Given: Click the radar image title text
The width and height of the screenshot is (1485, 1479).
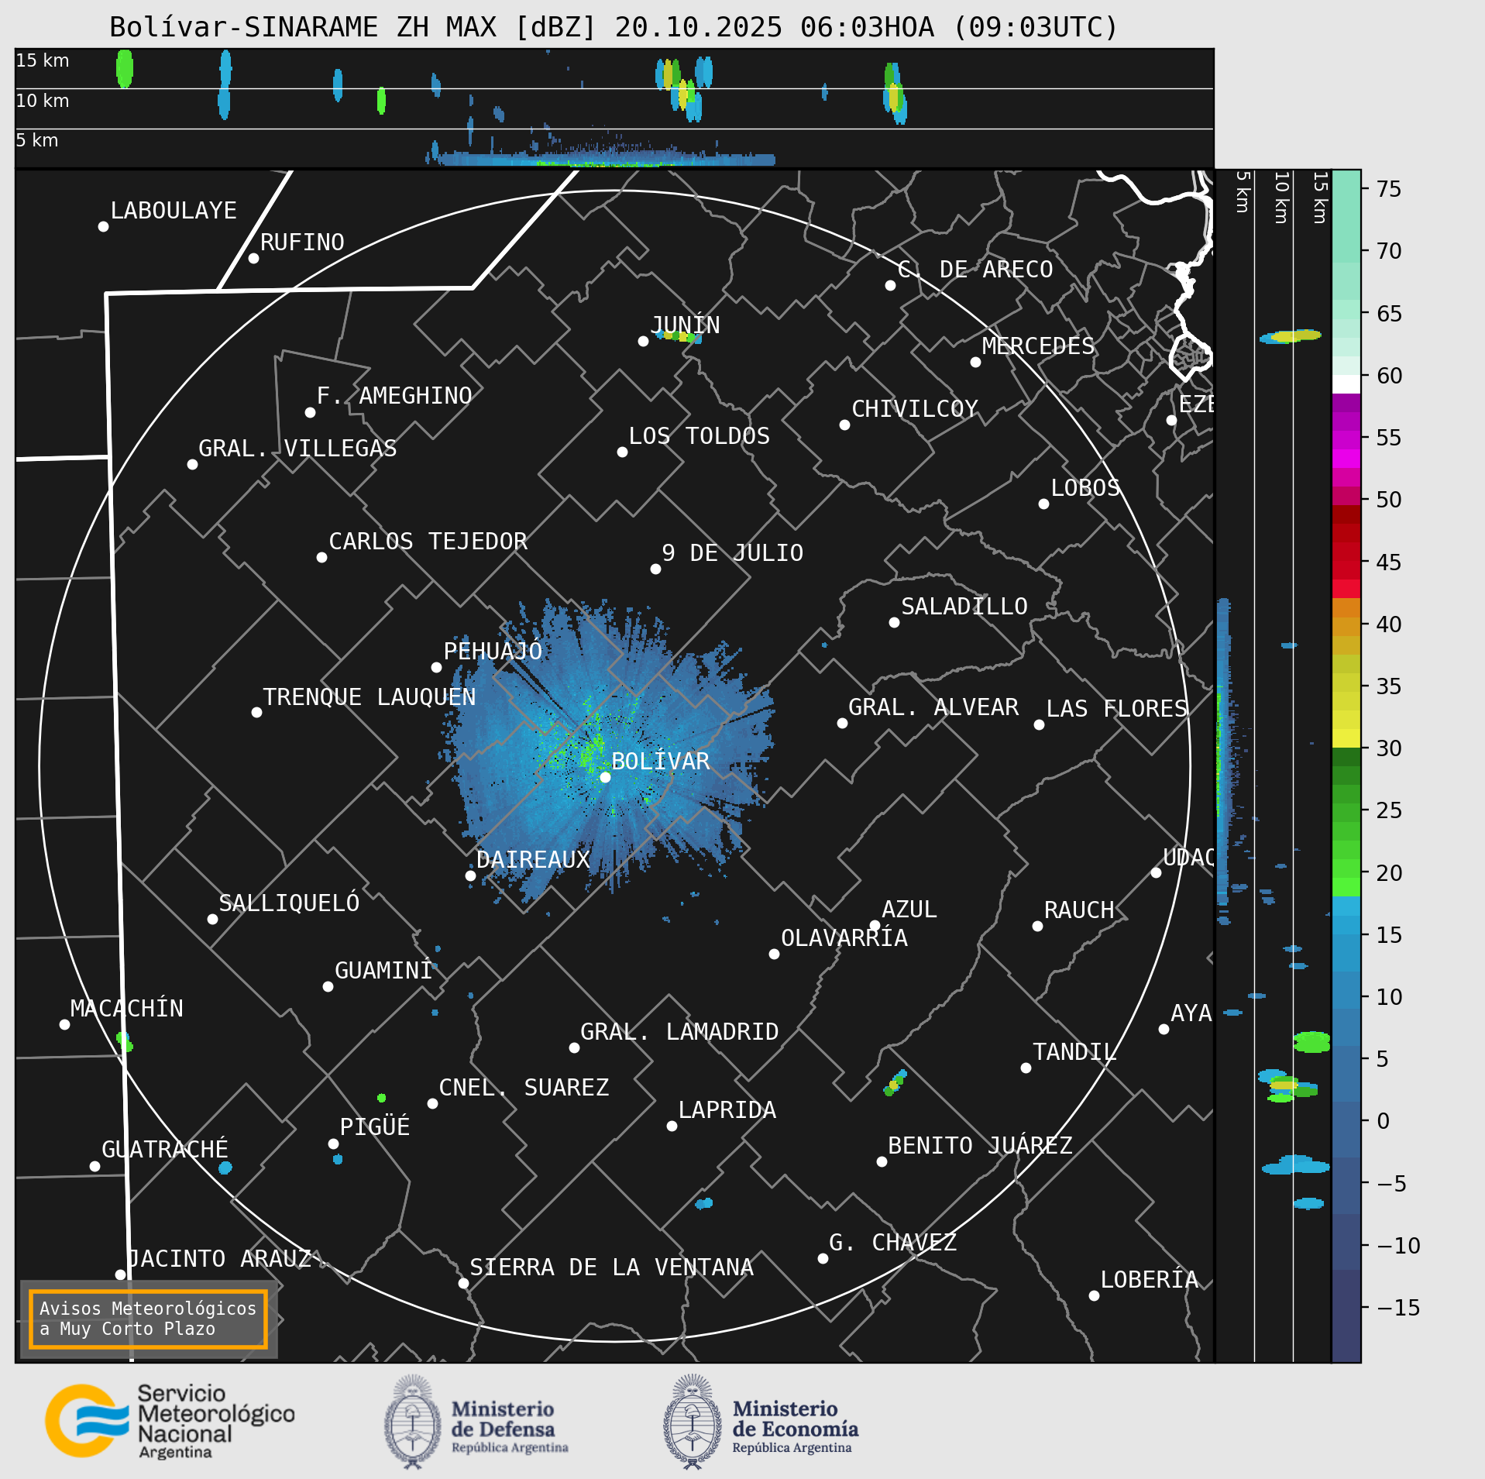Looking at the screenshot, I should 614,27.
